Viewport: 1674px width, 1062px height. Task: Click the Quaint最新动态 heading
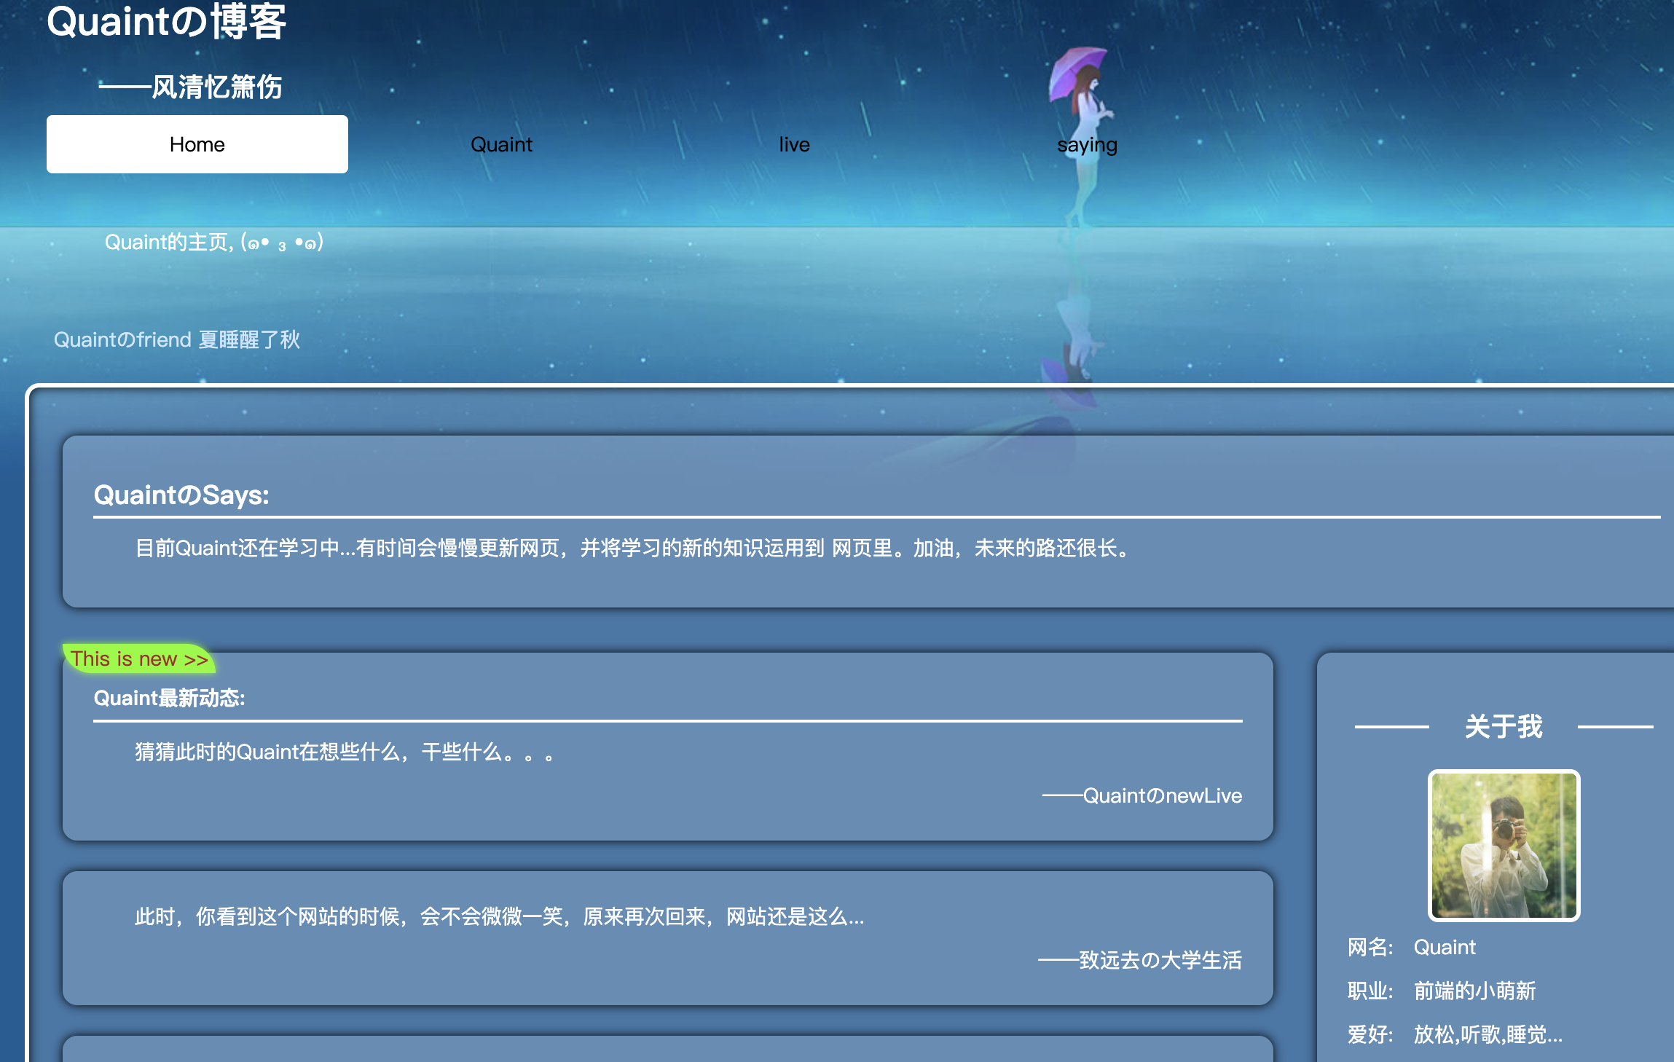pos(169,698)
